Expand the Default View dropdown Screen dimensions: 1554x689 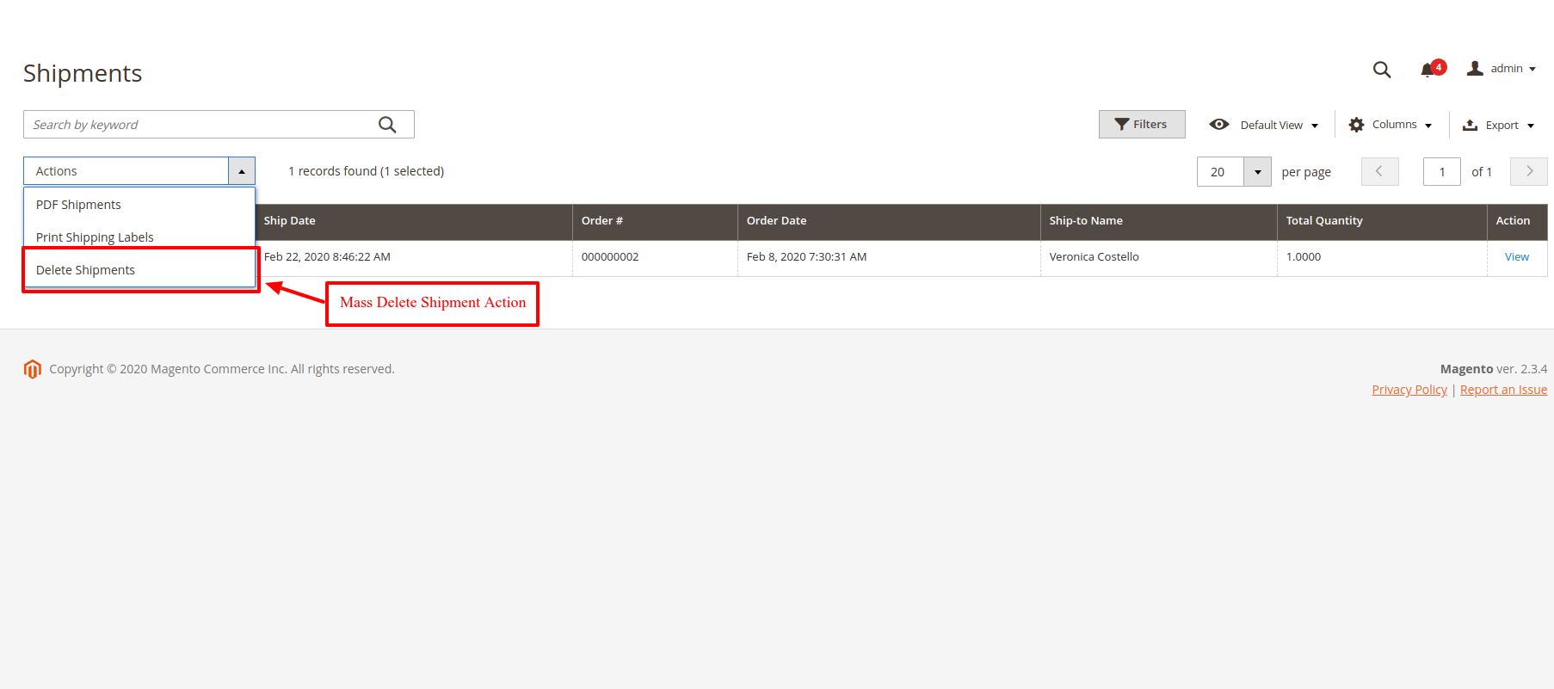coord(1263,125)
